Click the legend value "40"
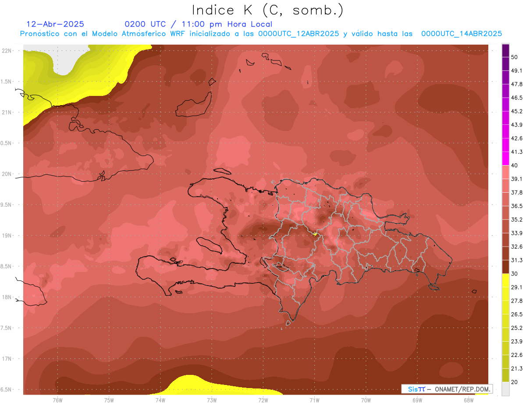Viewport: 526px width, 406px height. click(515, 166)
